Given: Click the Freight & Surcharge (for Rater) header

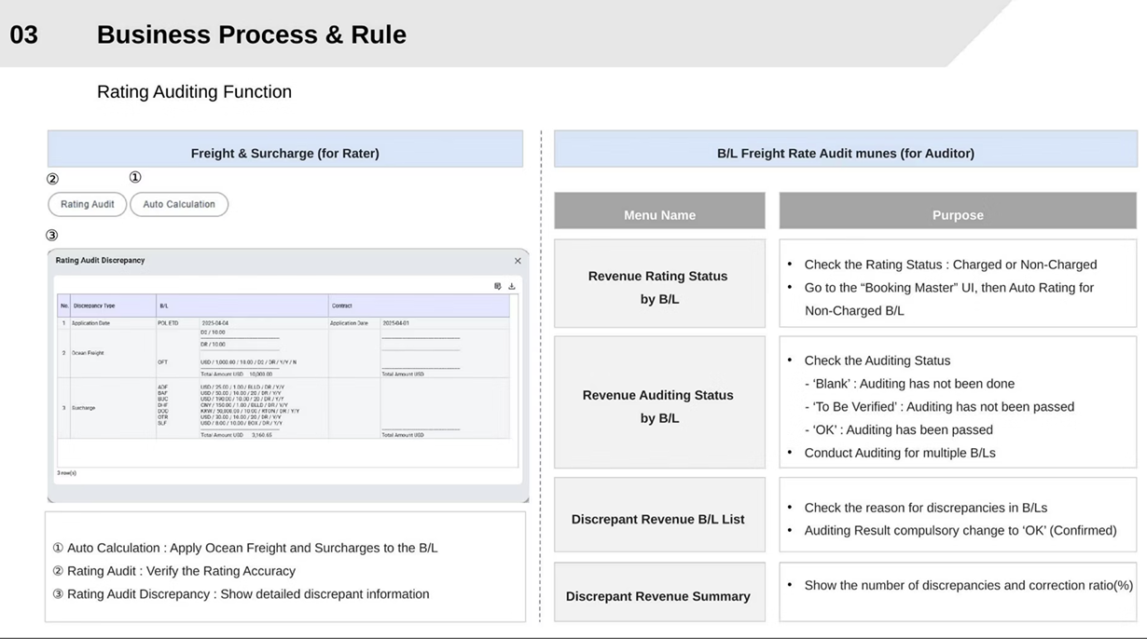Looking at the screenshot, I should [284, 153].
